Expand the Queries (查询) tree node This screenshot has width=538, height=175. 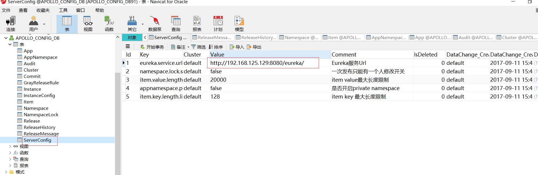[10, 159]
